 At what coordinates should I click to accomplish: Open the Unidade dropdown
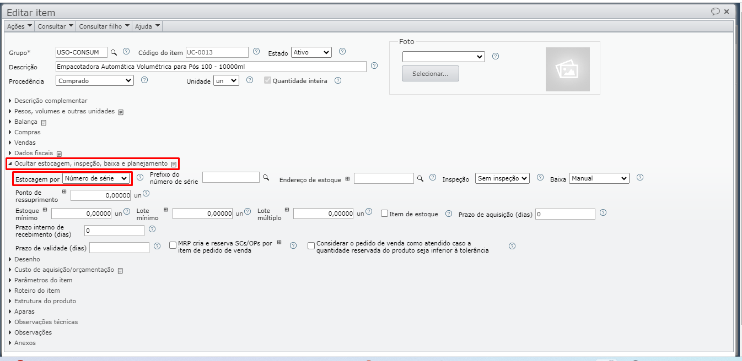(226, 80)
